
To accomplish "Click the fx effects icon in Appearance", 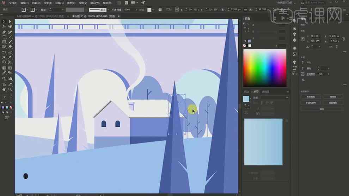I will pyautogui.click(x=303, y=80).
